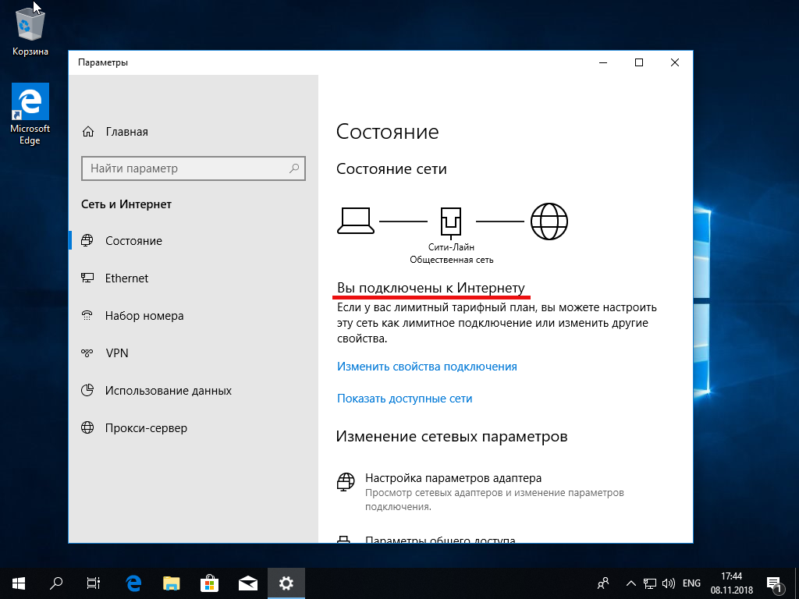Open Использование данных section
Viewport: 799px width, 599px height.
(169, 391)
